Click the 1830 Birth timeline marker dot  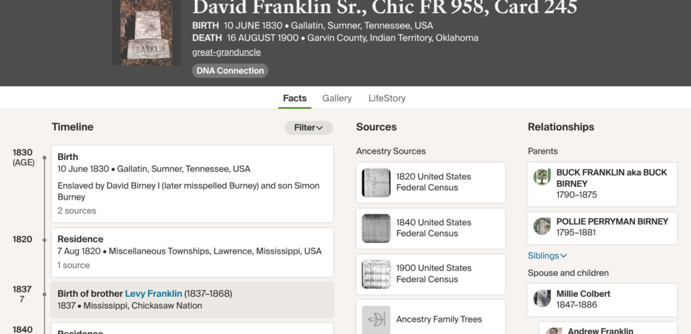[x=45, y=158]
